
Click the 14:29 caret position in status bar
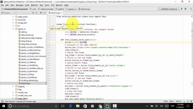166,101
